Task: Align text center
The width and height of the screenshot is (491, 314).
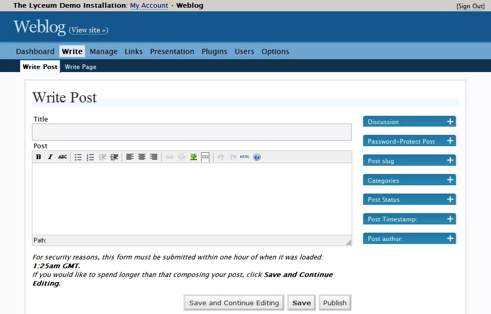Action: coord(141,157)
